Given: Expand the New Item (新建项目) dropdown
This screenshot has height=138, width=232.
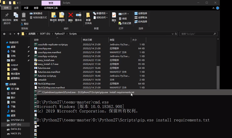Looking at the screenshot, I should tap(100, 13).
